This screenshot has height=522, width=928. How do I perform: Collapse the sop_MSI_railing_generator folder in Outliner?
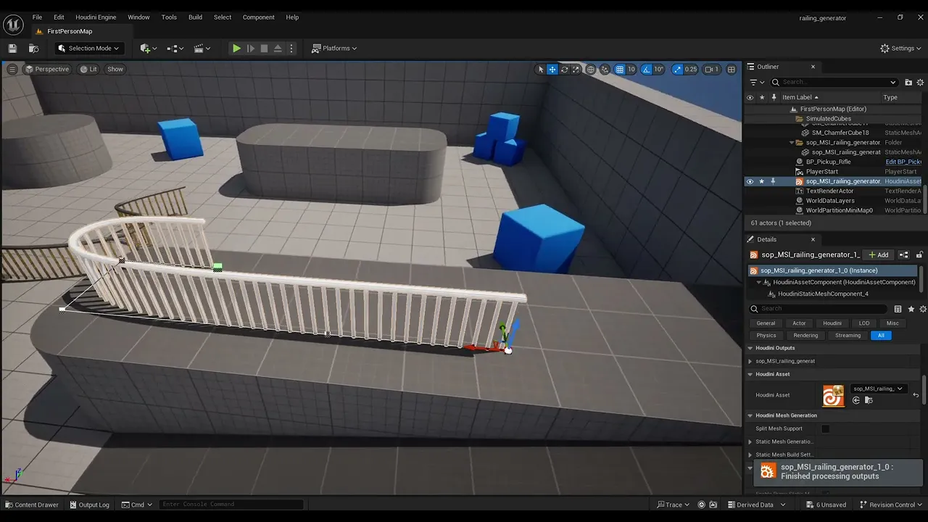click(x=791, y=143)
